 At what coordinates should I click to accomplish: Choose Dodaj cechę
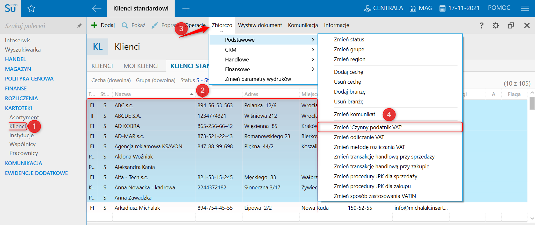click(x=348, y=72)
